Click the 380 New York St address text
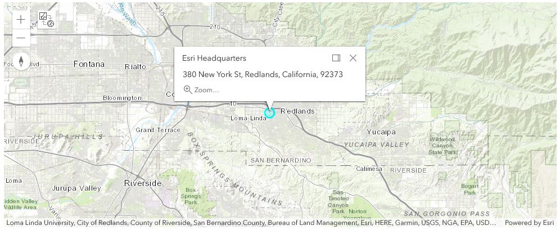Screen dimensions: 560x230 click(x=263, y=74)
